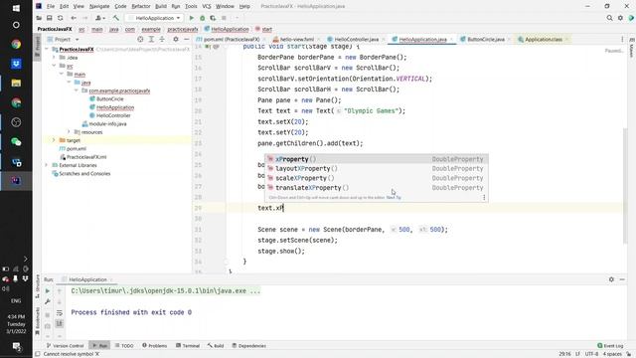This screenshot has width=636, height=358.
Task: Run with coverage icon in toolbar
Action: (213, 18)
